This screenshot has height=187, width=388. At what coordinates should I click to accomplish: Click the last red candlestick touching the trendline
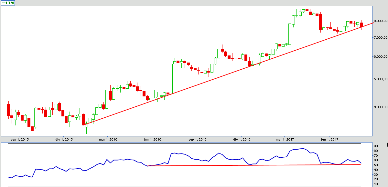[x=361, y=25]
